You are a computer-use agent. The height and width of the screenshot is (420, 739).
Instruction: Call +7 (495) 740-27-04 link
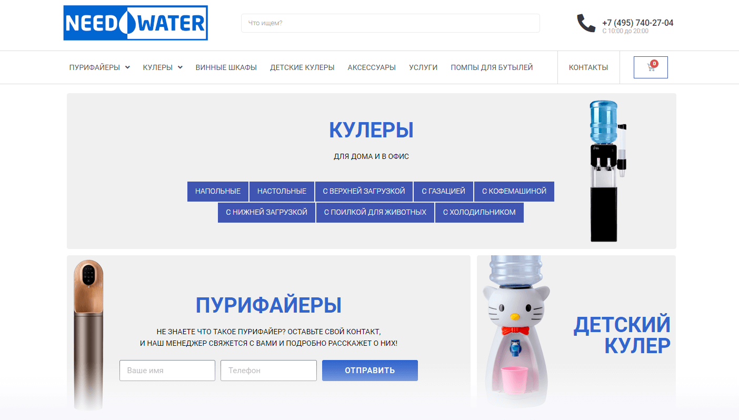click(x=638, y=23)
